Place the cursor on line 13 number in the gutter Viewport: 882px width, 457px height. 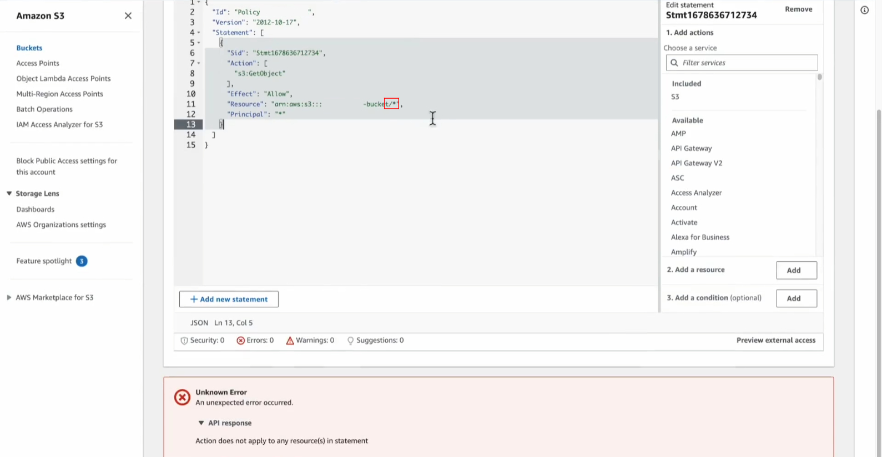tap(191, 125)
